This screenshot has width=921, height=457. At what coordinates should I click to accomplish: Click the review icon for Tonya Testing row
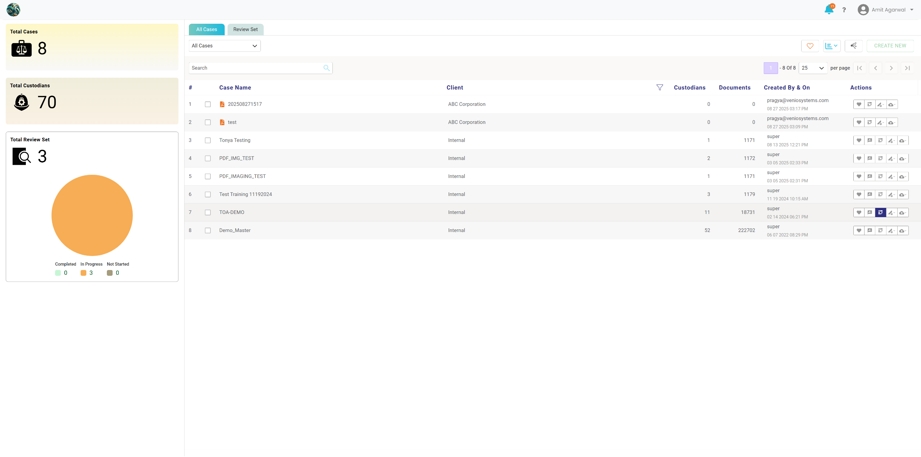(870, 141)
